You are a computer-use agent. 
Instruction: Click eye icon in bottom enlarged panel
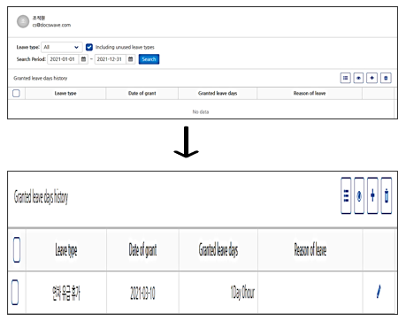[x=359, y=195]
